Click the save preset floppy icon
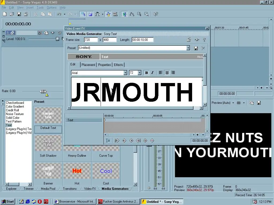 coord(196,48)
